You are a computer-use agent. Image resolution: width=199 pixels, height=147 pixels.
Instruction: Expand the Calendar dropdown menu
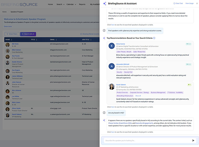coord(71,4)
